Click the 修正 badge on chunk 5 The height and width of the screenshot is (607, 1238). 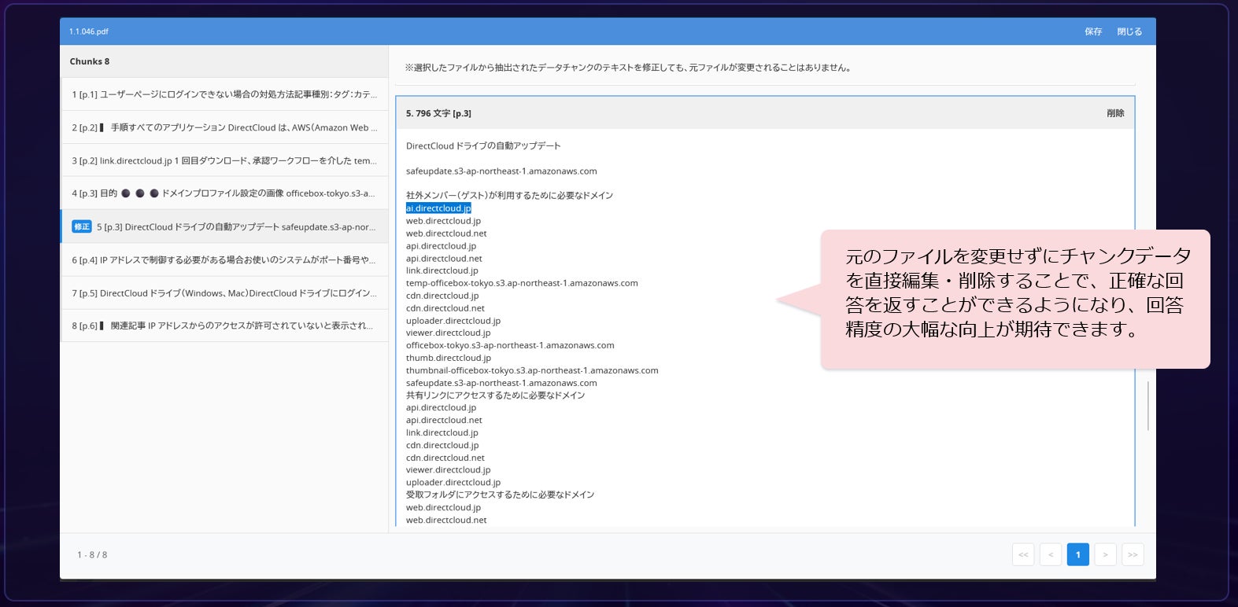tap(82, 226)
